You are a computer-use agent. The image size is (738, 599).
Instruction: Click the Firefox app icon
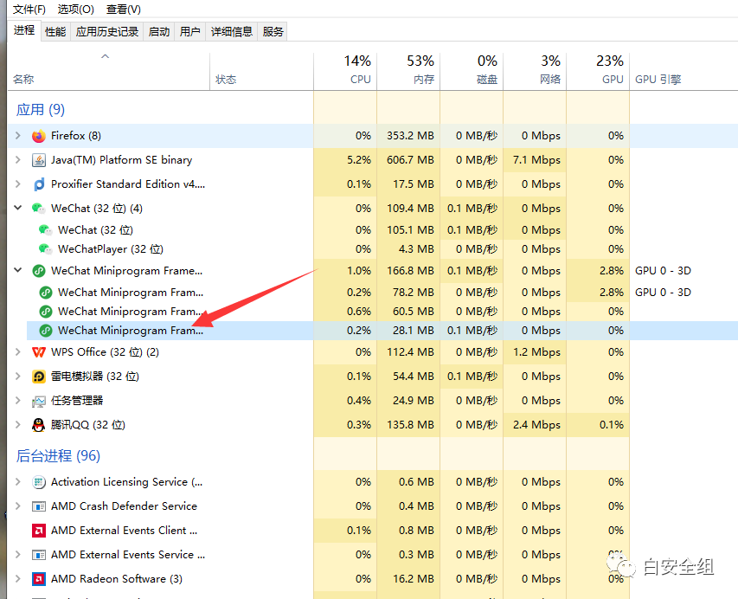tap(39, 136)
